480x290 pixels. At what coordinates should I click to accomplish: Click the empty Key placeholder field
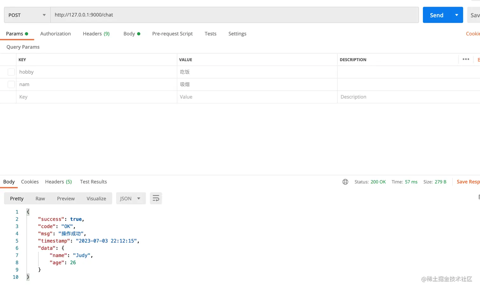coord(97,97)
